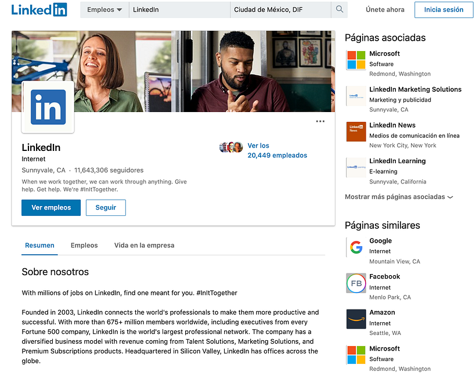
Task: Click the employee avatars next to Ver los
Action: click(231, 147)
